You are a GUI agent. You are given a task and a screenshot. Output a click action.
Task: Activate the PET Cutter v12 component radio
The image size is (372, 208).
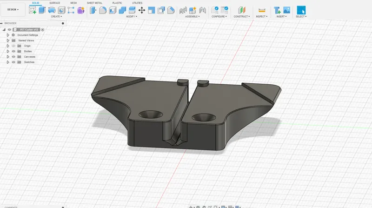click(x=43, y=30)
